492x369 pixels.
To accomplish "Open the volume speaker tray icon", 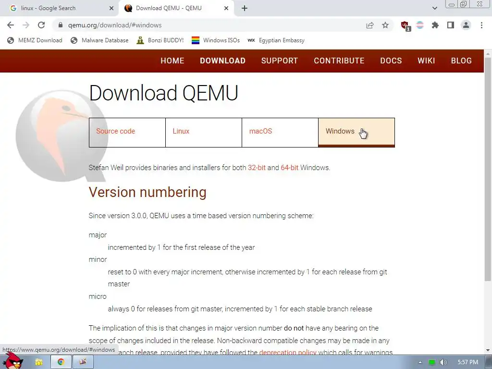I will coord(443,362).
